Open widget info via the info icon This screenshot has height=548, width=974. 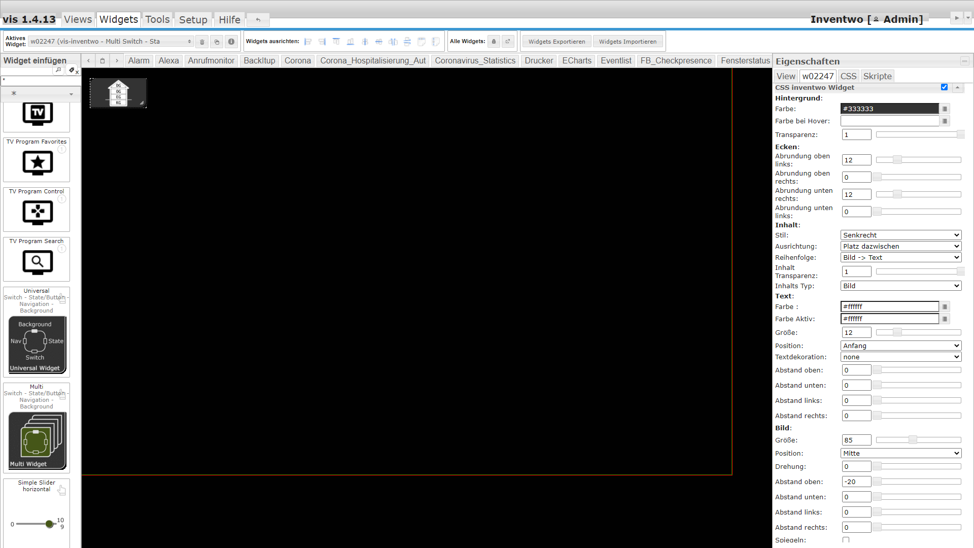pyautogui.click(x=231, y=42)
